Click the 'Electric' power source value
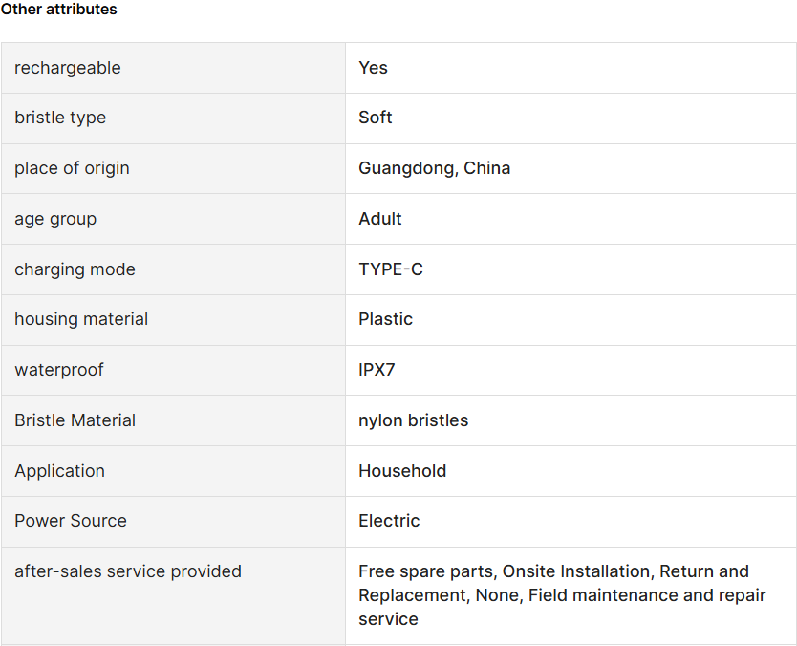The image size is (797, 646). tap(389, 521)
